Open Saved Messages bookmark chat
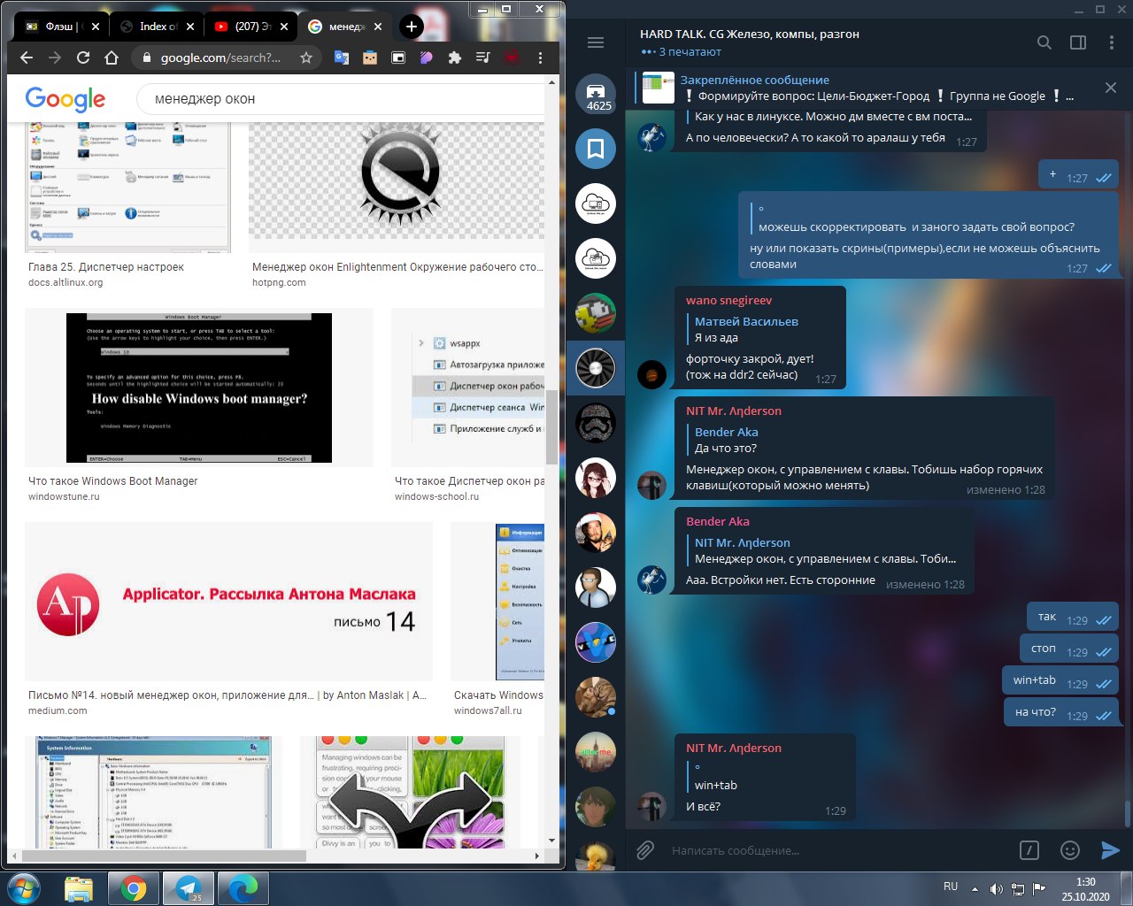 coord(596,149)
